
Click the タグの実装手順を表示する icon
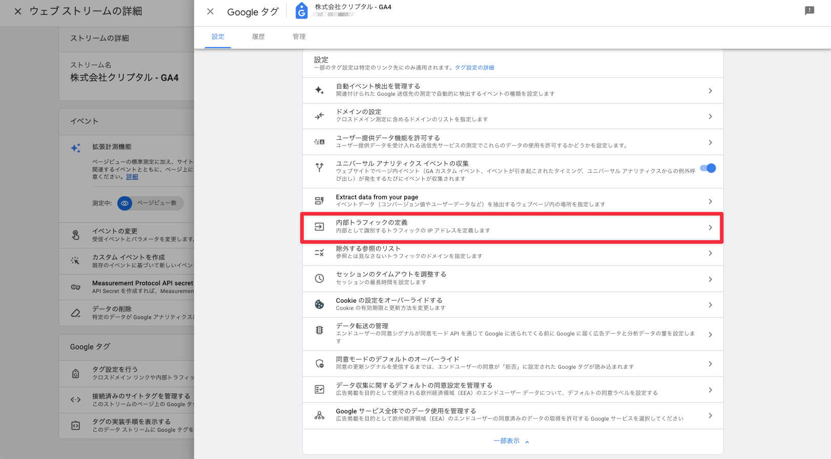pyautogui.click(x=76, y=425)
